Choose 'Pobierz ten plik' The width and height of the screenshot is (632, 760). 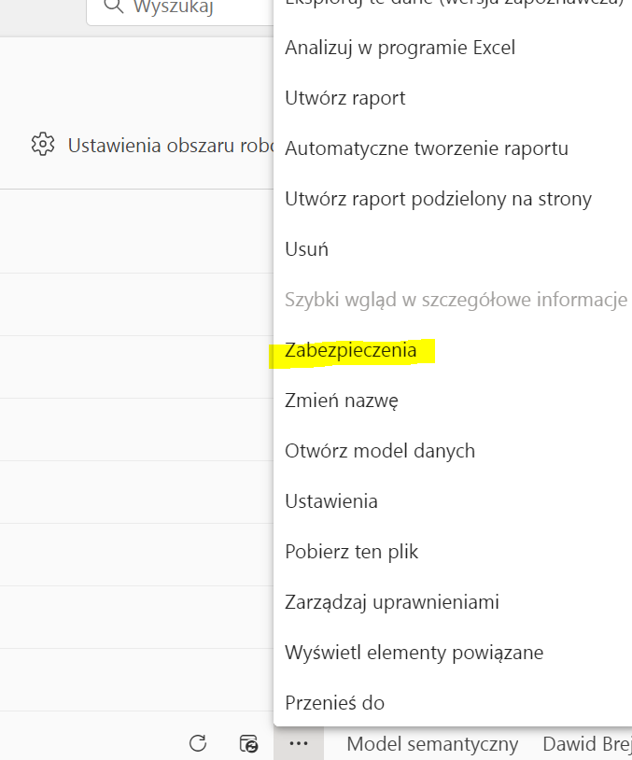click(351, 552)
